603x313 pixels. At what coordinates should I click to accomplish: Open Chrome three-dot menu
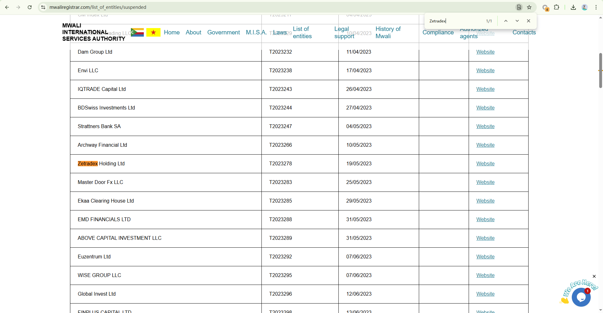coord(596,7)
